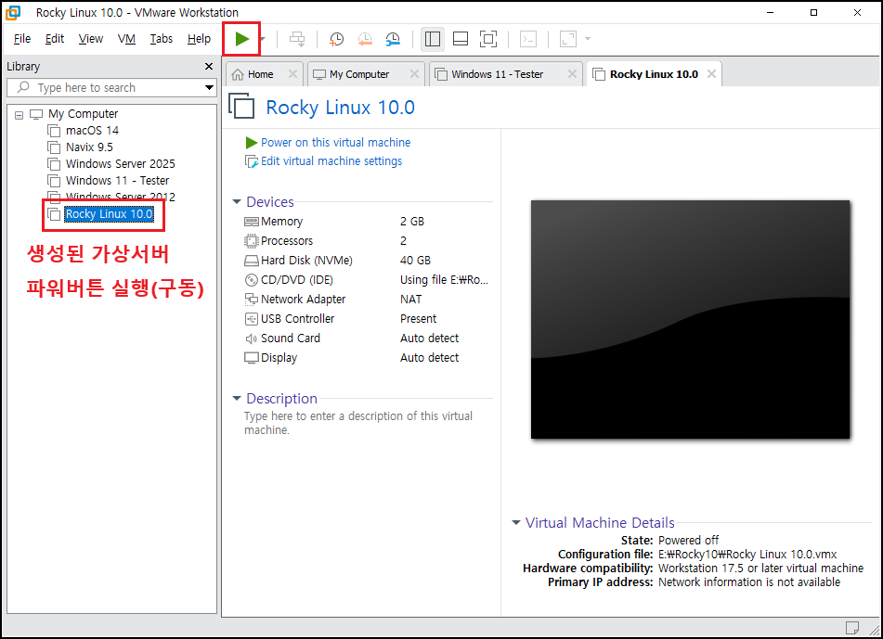This screenshot has width=883, height=639.
Task: Click the 'NAT' network adapter value
Action: click(x=411, y=300)
